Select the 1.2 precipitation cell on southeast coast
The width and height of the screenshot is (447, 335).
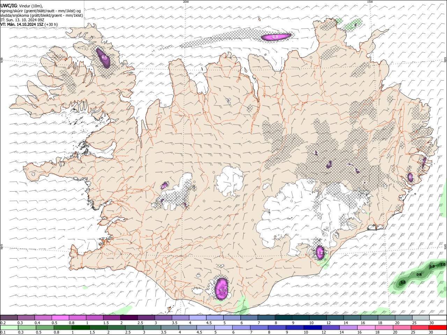(320, 252)
